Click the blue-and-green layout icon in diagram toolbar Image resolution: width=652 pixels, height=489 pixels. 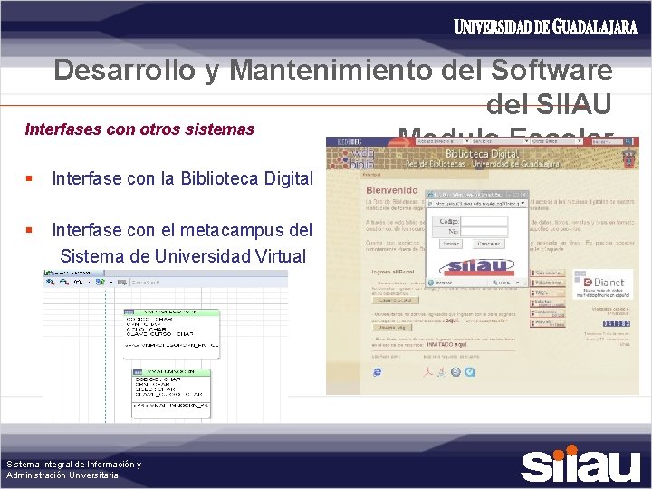click(100, 282)
